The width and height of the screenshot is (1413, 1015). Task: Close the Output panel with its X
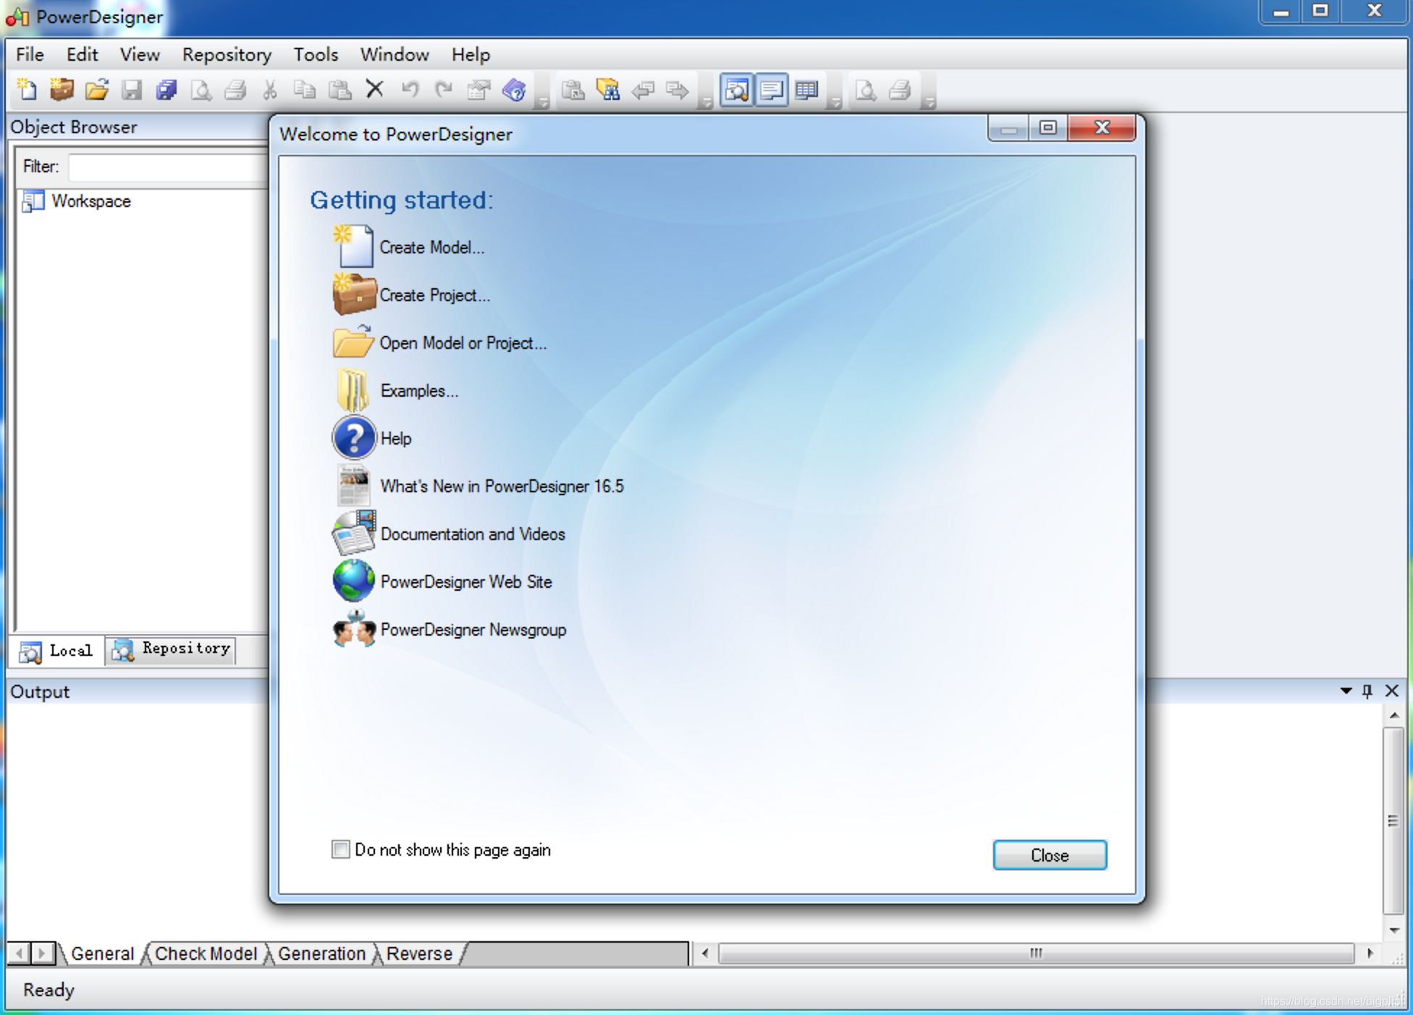1391,691
